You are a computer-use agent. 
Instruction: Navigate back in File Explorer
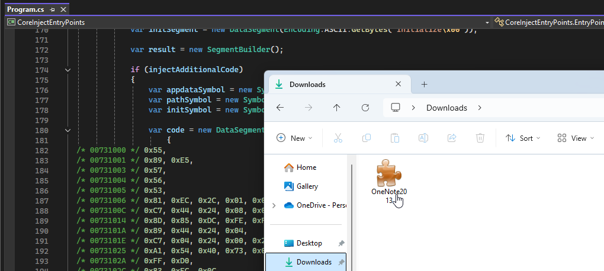[280, 108]
